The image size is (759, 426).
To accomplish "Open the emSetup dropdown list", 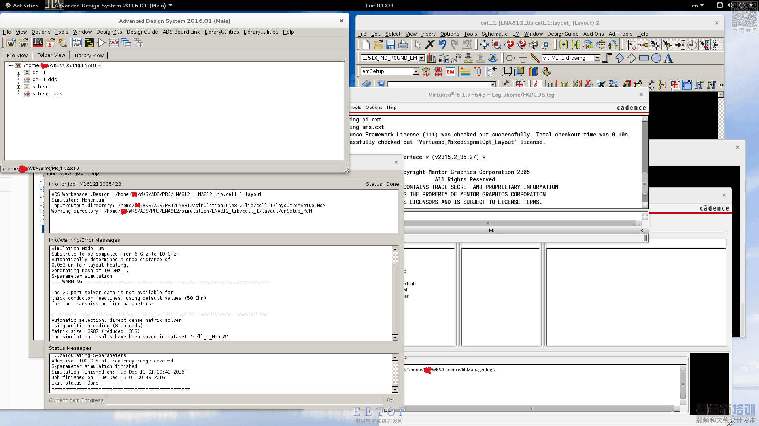I will coord(416,71).
